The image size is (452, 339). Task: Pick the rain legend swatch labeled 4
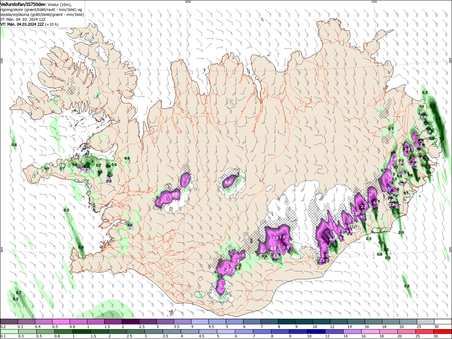click(189, 332)
